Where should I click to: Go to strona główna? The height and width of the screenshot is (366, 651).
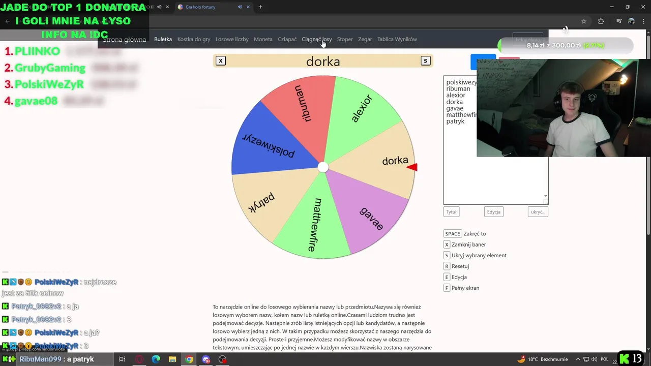tap(124, 39)
